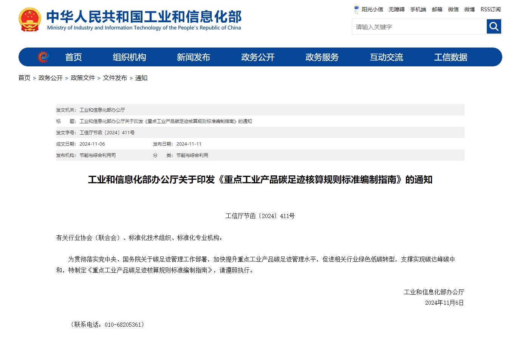Click the signature 工业和信息化部办公厅 at bottom right
Screen dimensions: 514x338
pyautogui.click(x=434, y=292)
